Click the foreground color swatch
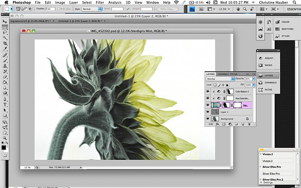The width and height of the screenshot is (301, 188). [x=4, y=147]
